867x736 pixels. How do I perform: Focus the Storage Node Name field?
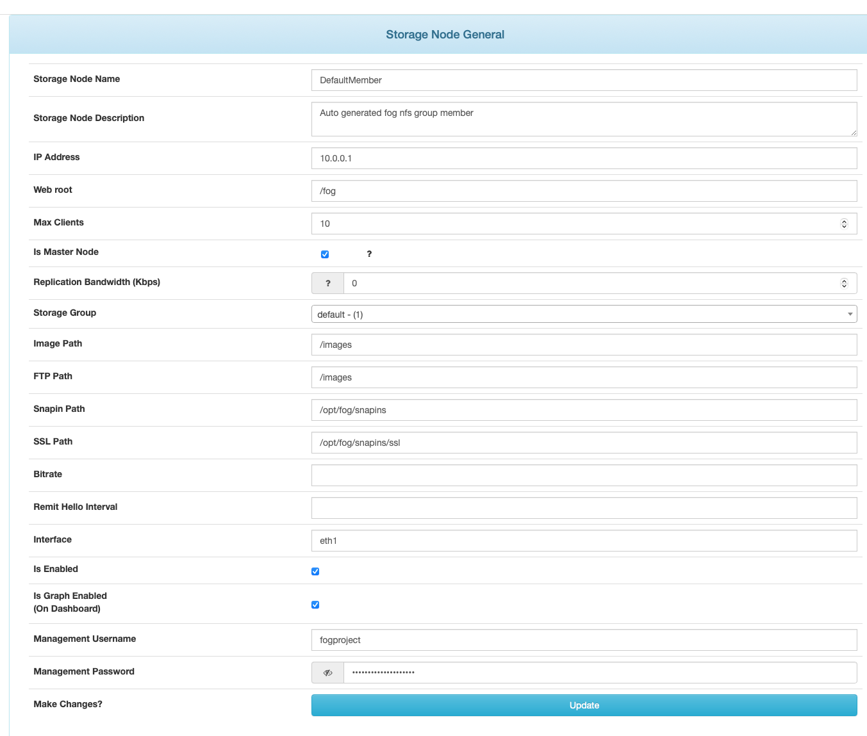pos(584,80)
